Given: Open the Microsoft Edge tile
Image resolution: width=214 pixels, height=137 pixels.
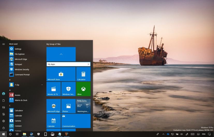Looking at the screenshot, I should (54, 106).
